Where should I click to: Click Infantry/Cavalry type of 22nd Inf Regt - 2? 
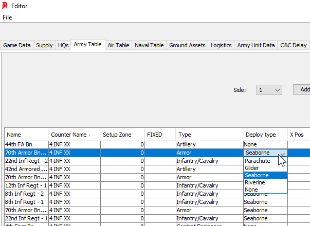pos(210,161)
